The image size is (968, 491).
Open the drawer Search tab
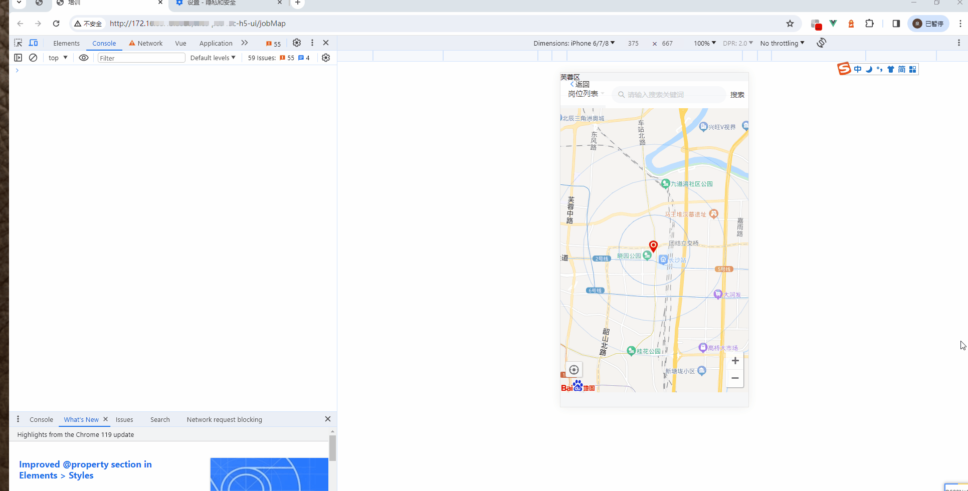pos(160,420)
